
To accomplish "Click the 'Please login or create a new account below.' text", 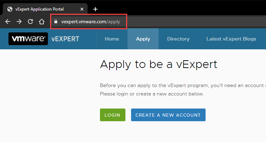I will tap(152, 94).
